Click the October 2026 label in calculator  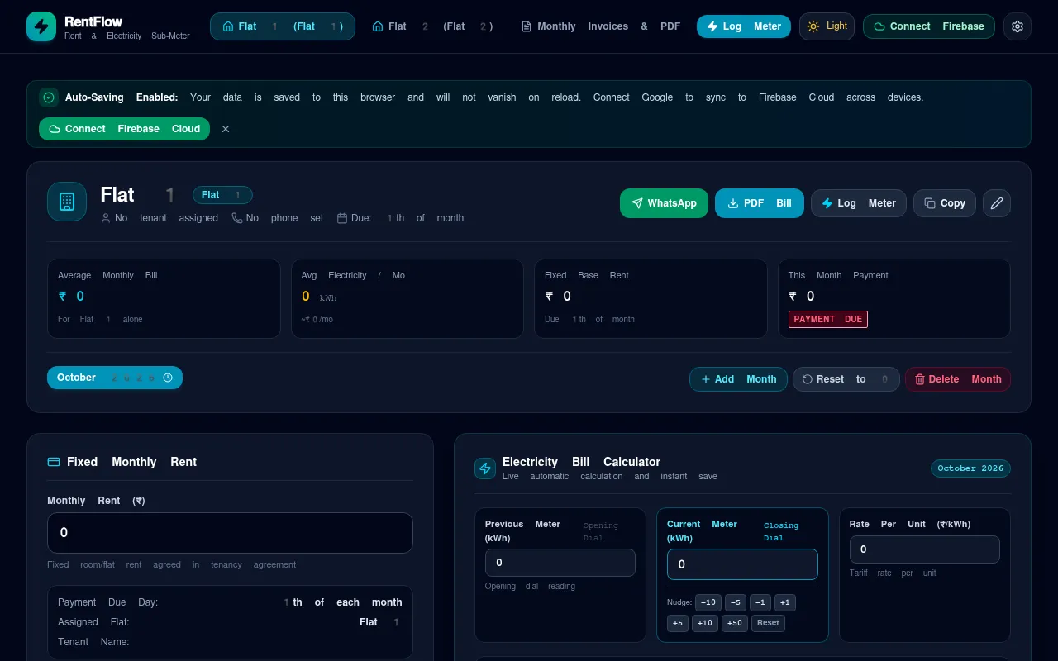(x=970, y=468)
